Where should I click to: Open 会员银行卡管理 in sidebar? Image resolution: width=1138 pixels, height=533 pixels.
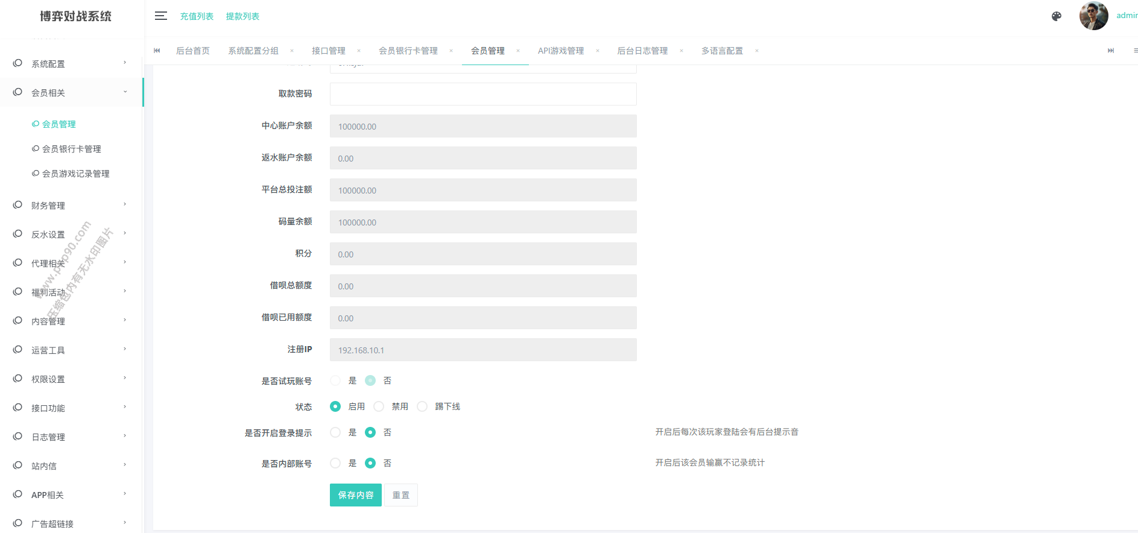click(71, 149)
